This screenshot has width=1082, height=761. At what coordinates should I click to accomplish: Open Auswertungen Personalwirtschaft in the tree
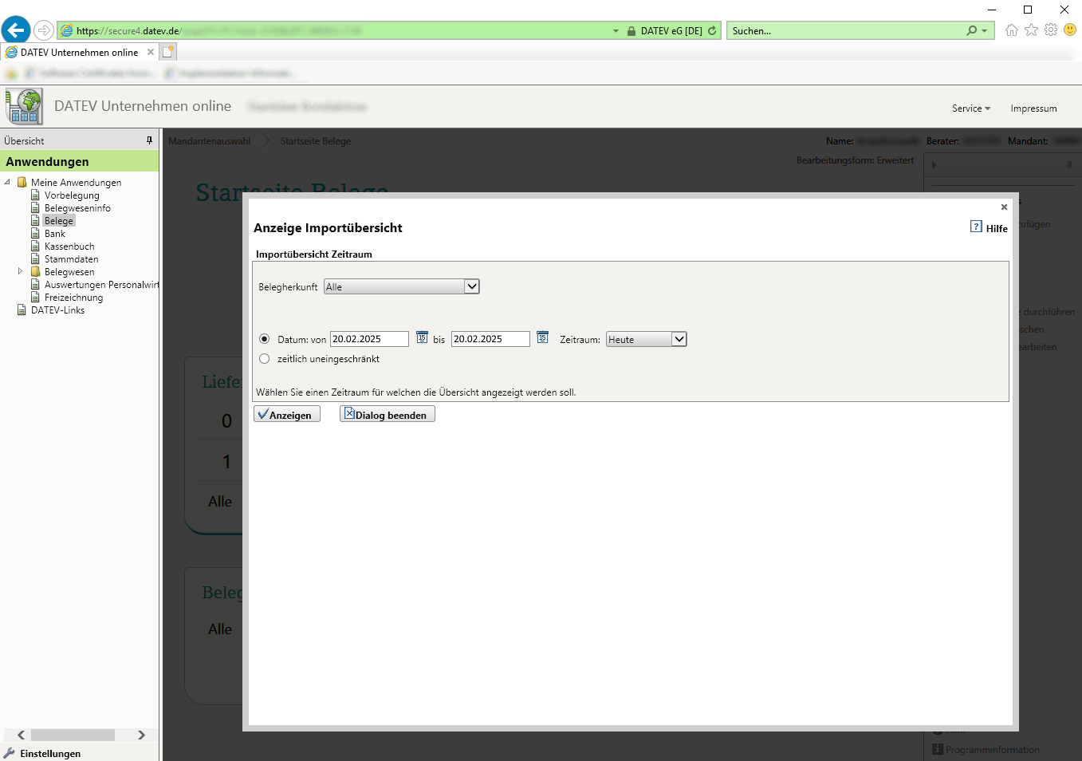click(x=101, y=285)
